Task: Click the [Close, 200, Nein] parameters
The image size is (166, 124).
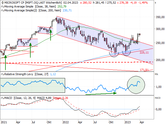Action: pyautogui.click(x=50, y=10)
